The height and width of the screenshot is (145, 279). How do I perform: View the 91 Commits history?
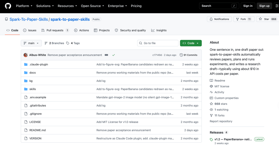click(x=188, y=55)
